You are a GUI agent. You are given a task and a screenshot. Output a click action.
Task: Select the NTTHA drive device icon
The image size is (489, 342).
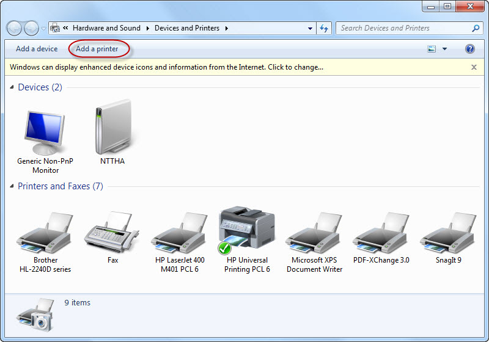[113, 126]
